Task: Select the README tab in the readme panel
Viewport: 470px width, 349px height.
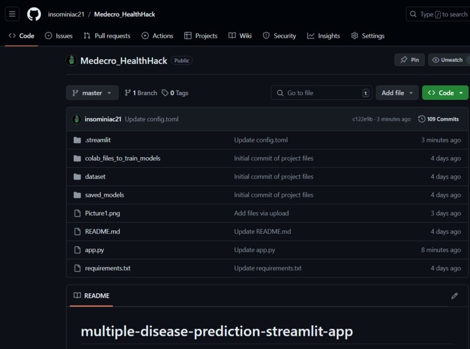Action: click(x=91, y=295)
